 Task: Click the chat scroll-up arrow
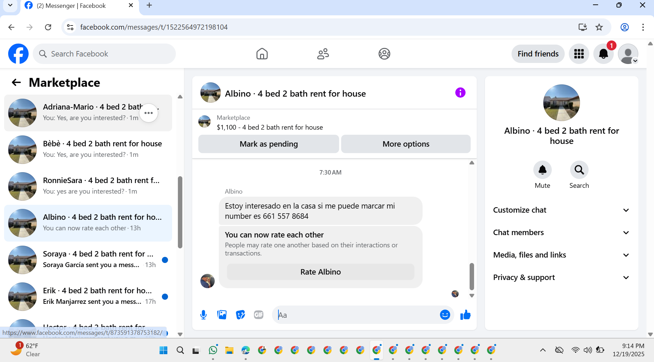[x=472, y=163]
